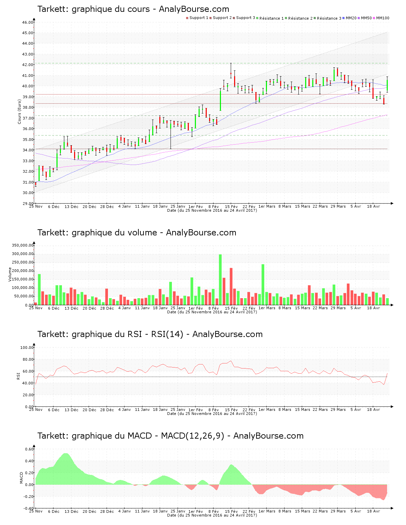
Task: Click '18 Avr' date under the price chart
Action: pos(374,206)
